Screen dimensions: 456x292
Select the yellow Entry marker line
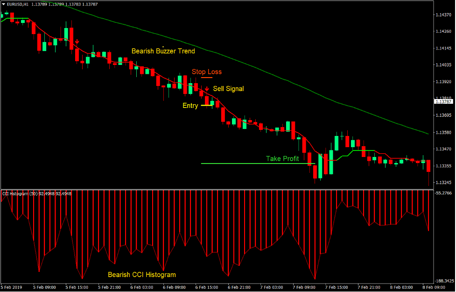point(207,105)
